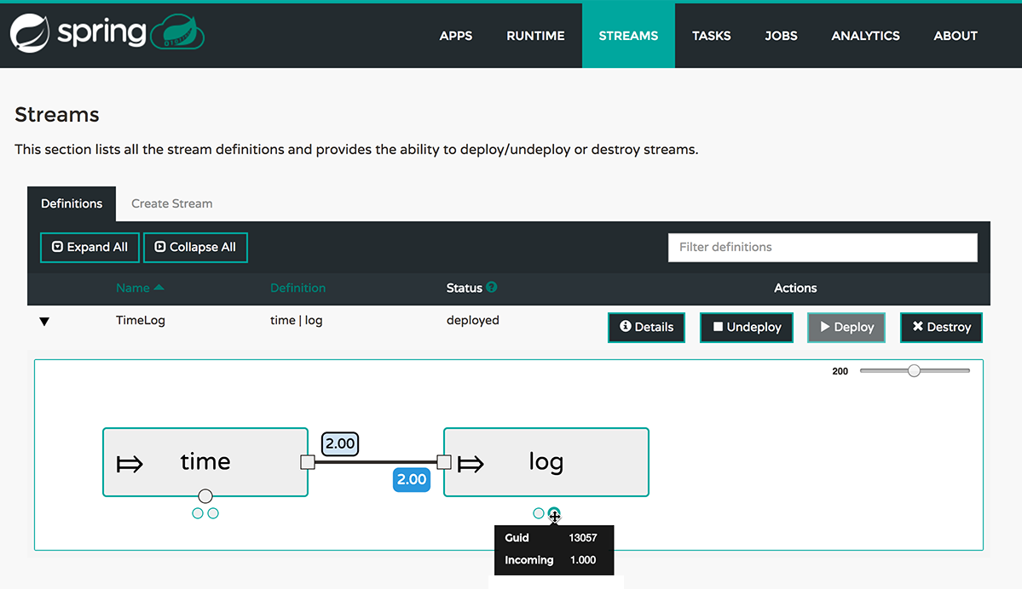Select the STREAMS nav item
This screenshot has height=589, width=1022.
point(628,36)
